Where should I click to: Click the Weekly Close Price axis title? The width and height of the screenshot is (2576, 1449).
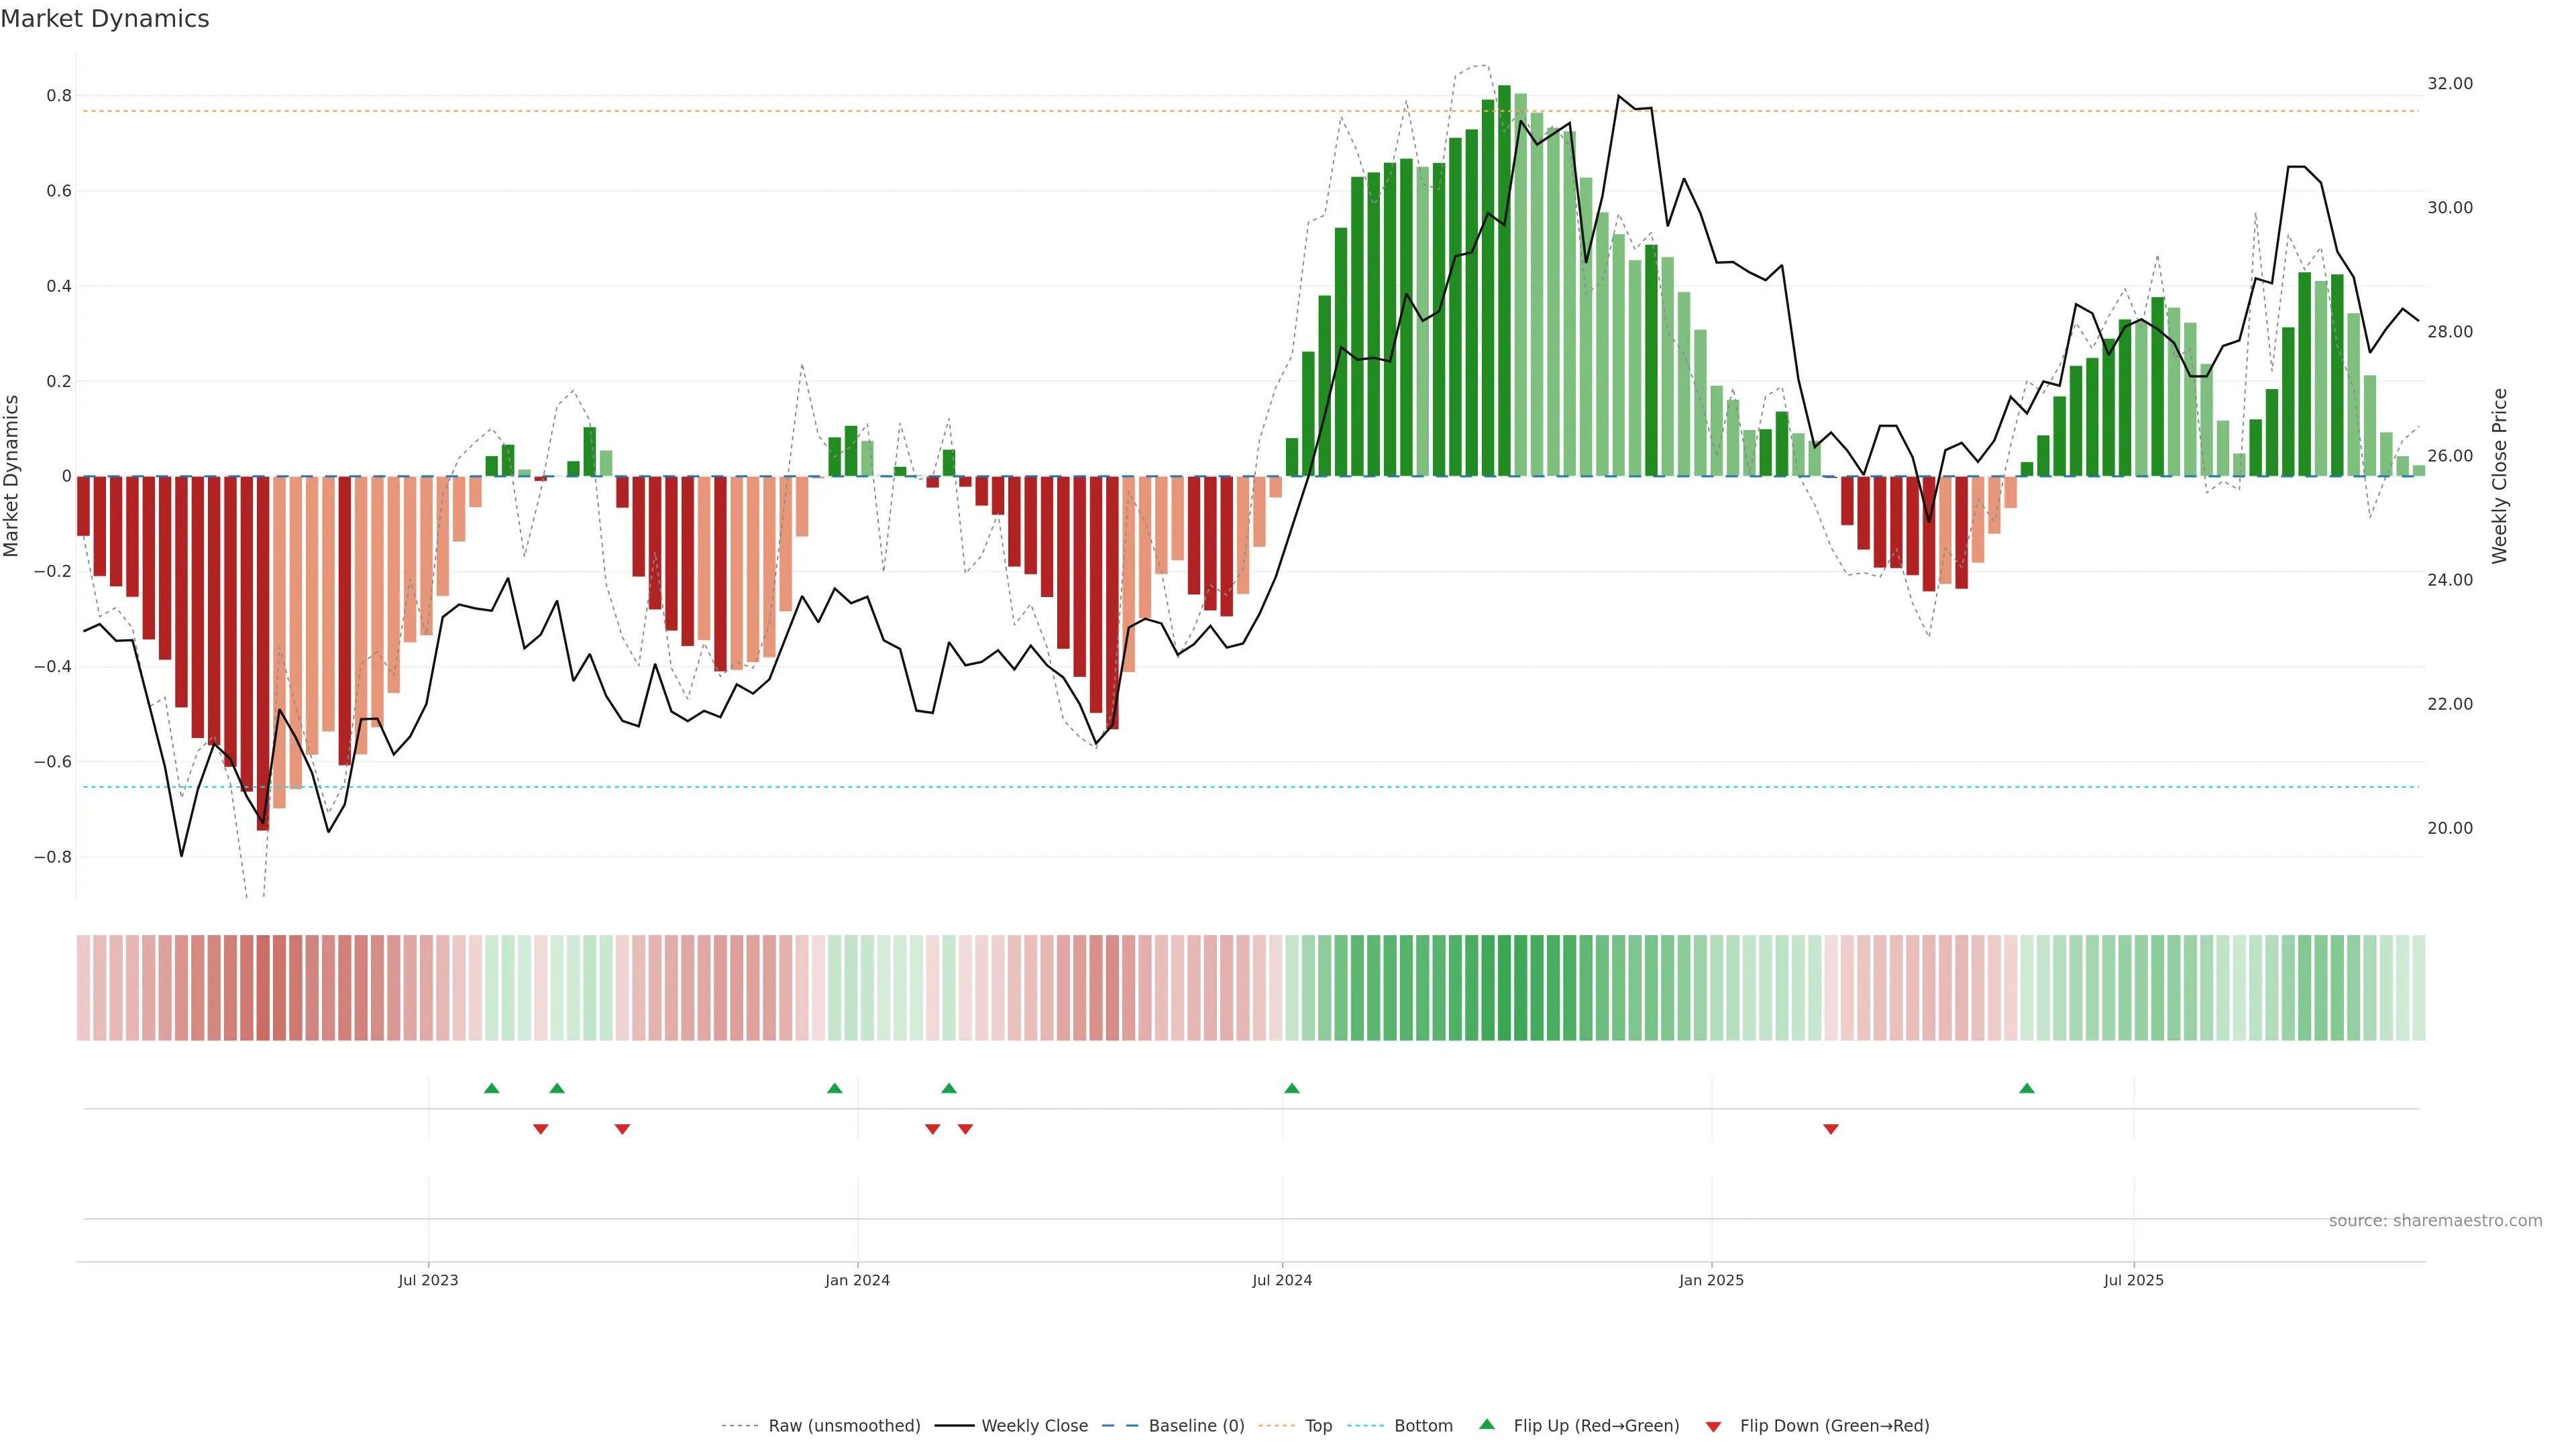click(x=2499, y=476)
